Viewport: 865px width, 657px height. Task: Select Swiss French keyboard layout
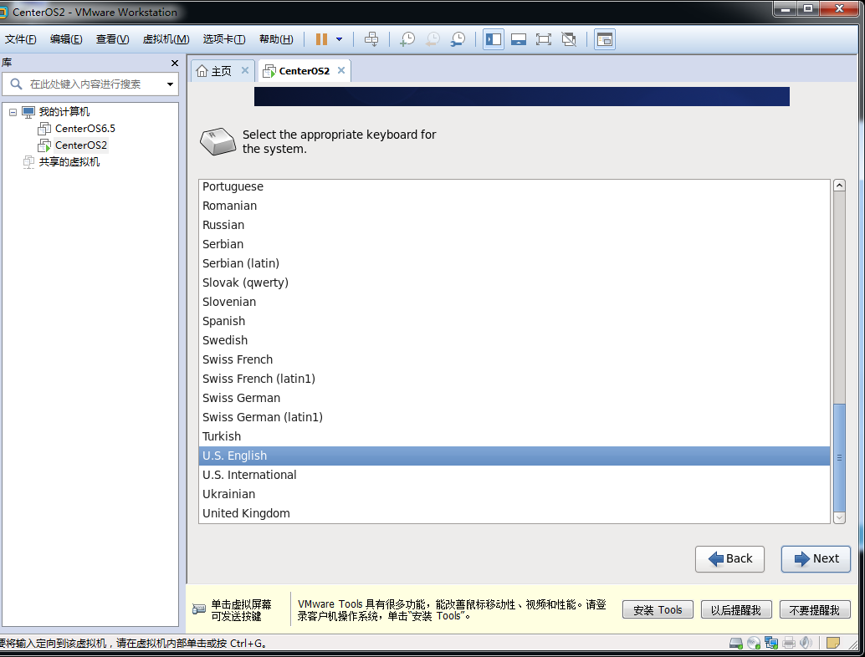[514, 360]
